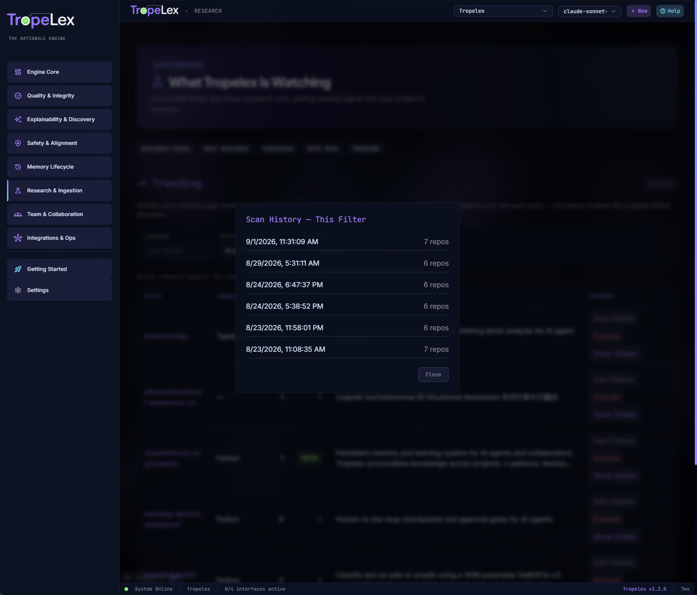
Task: Open the Help button
Action: click(670, 11)
